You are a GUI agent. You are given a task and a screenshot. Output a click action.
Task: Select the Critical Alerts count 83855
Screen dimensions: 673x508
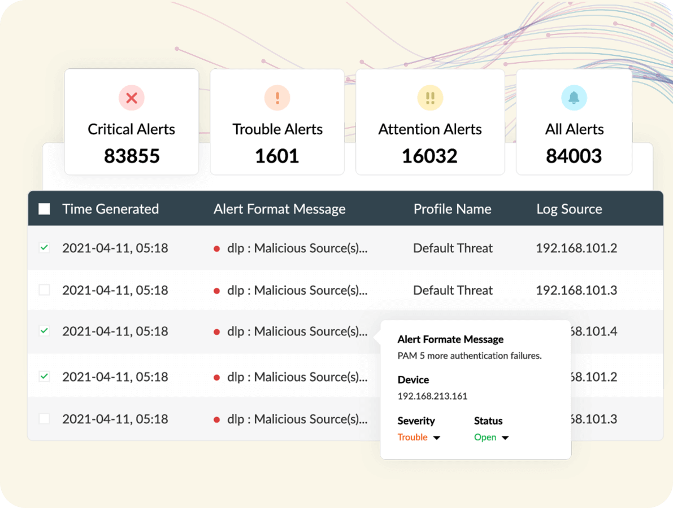[x=131, y=156]
